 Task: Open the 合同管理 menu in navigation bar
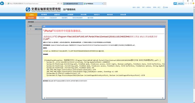click(70, 15)
